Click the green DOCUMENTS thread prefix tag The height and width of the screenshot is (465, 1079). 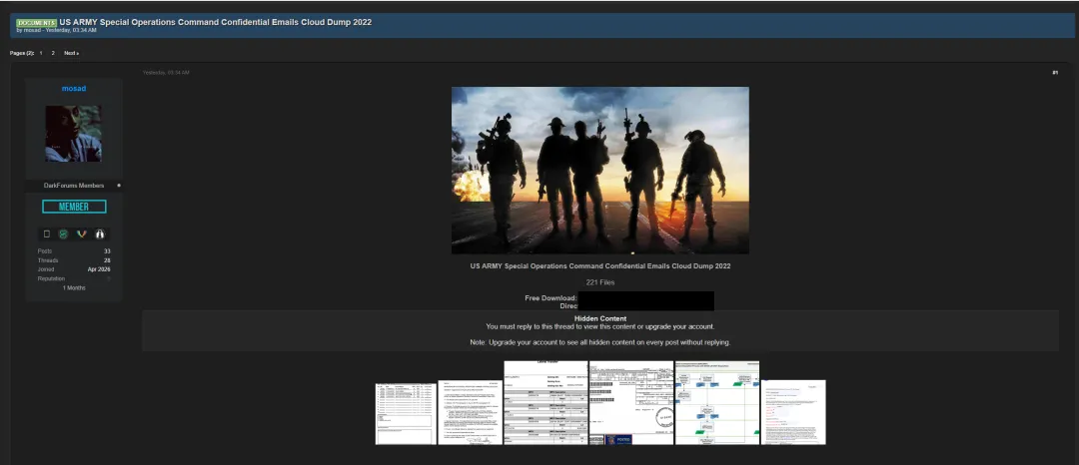coord(37,23)
